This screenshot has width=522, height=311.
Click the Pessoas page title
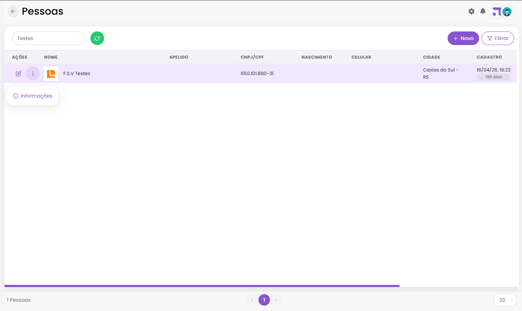(43, 11)
